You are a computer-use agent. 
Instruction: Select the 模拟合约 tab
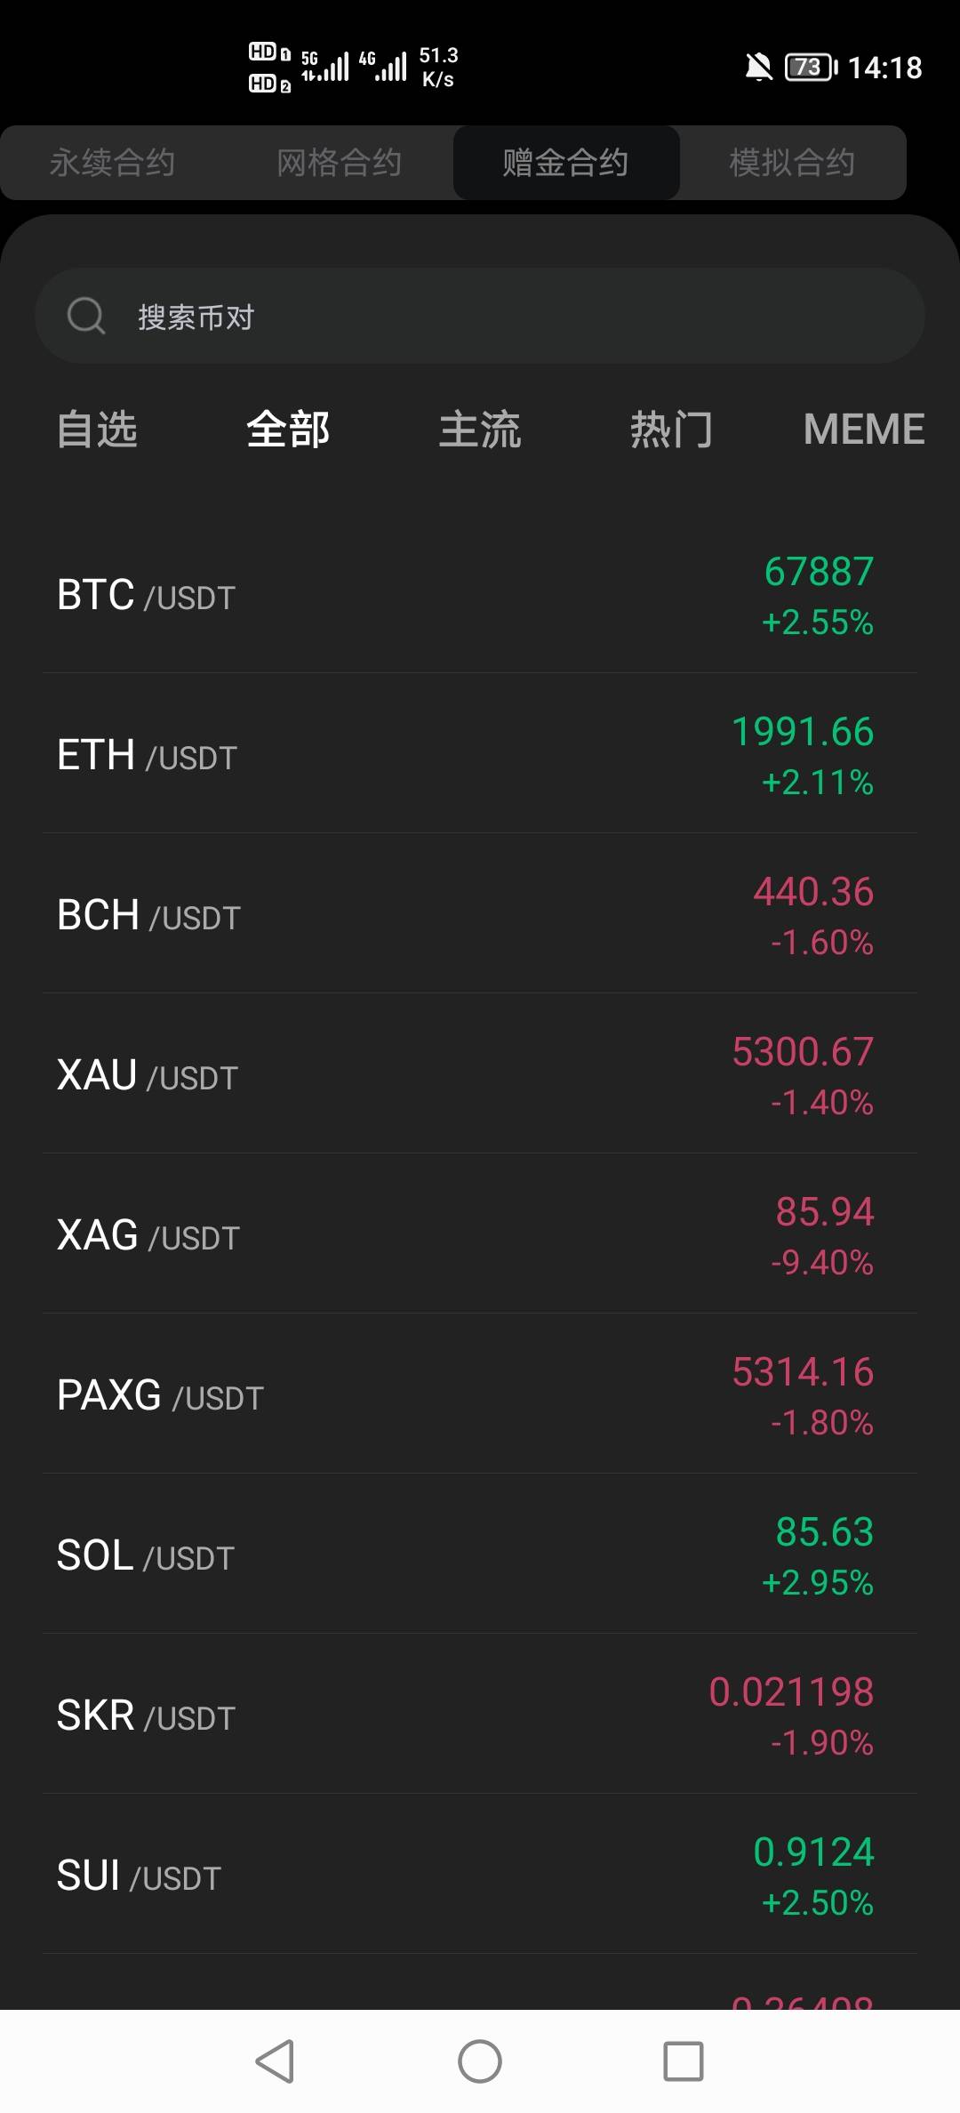tap(792, 163)
